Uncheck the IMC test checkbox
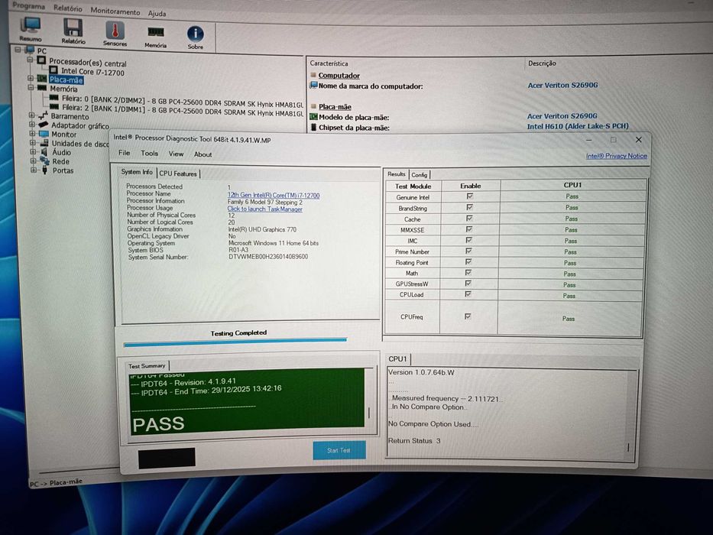 pos(468,240)
